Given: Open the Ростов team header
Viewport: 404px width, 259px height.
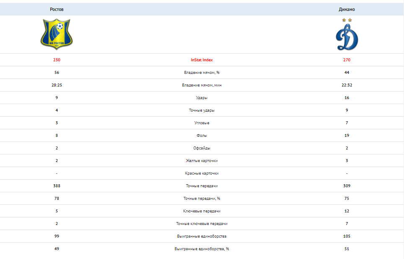Looking at the screenshot, I should [x=57, y=9].
